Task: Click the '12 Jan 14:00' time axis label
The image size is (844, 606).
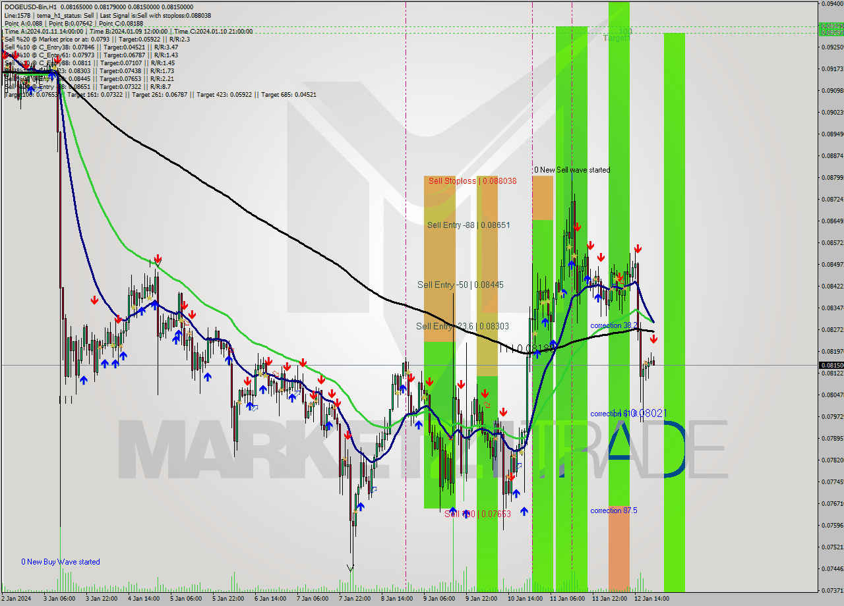Action: [x=651, y=599]
